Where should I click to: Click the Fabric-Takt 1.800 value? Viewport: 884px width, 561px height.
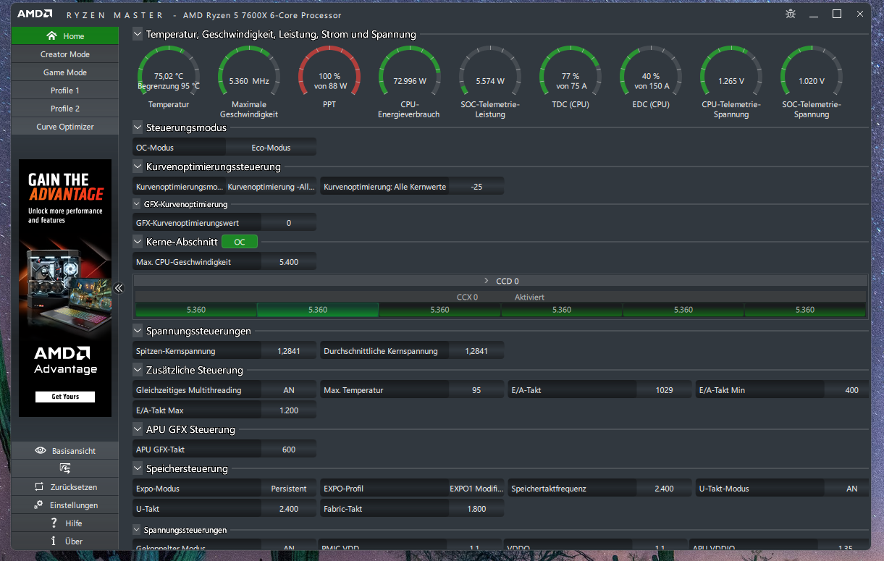point(476,509)
